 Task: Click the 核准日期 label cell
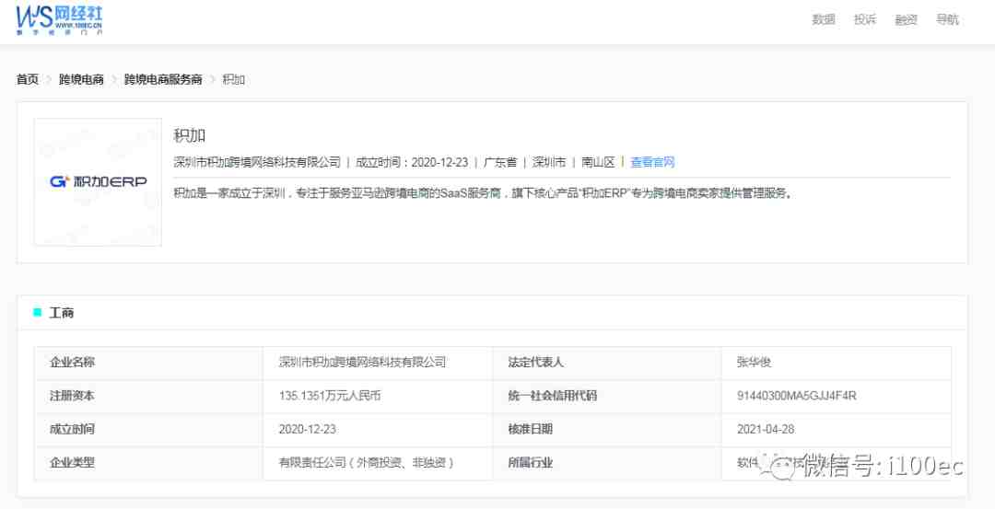point(606,430)
